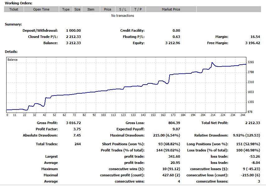The width and height of the screenshot is (266, 186).
Task: Click the Ticket column header
Action: 14,9
